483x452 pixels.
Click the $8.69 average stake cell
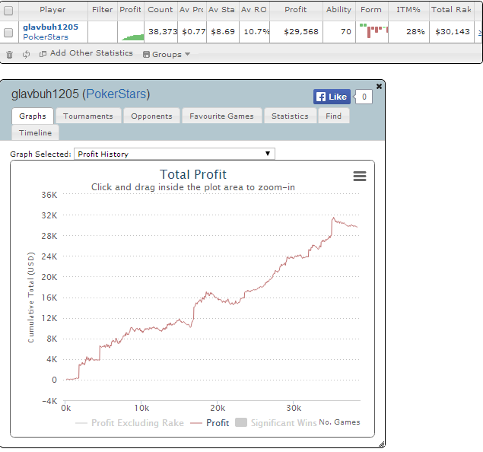(x=223, y=32)
